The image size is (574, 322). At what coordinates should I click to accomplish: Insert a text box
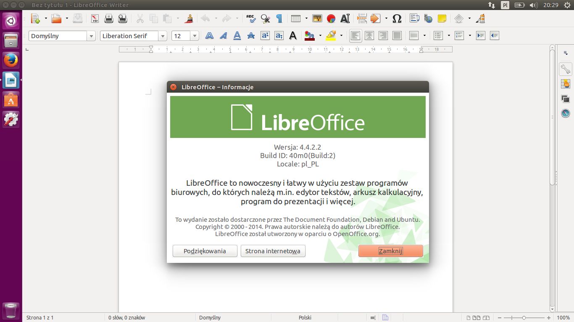coord(345,18)
